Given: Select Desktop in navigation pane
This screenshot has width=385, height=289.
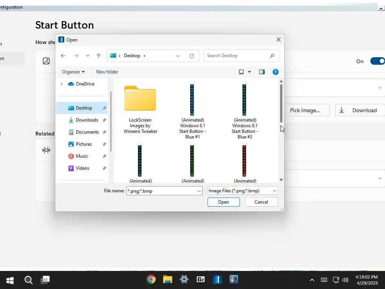Looking at the screenshot, I should tap(82, 108).
